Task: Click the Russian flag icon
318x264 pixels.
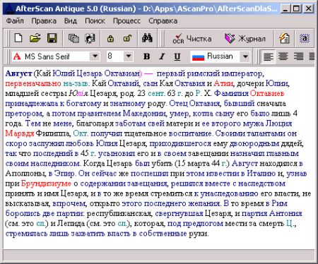Action: (x=198, y=57)
